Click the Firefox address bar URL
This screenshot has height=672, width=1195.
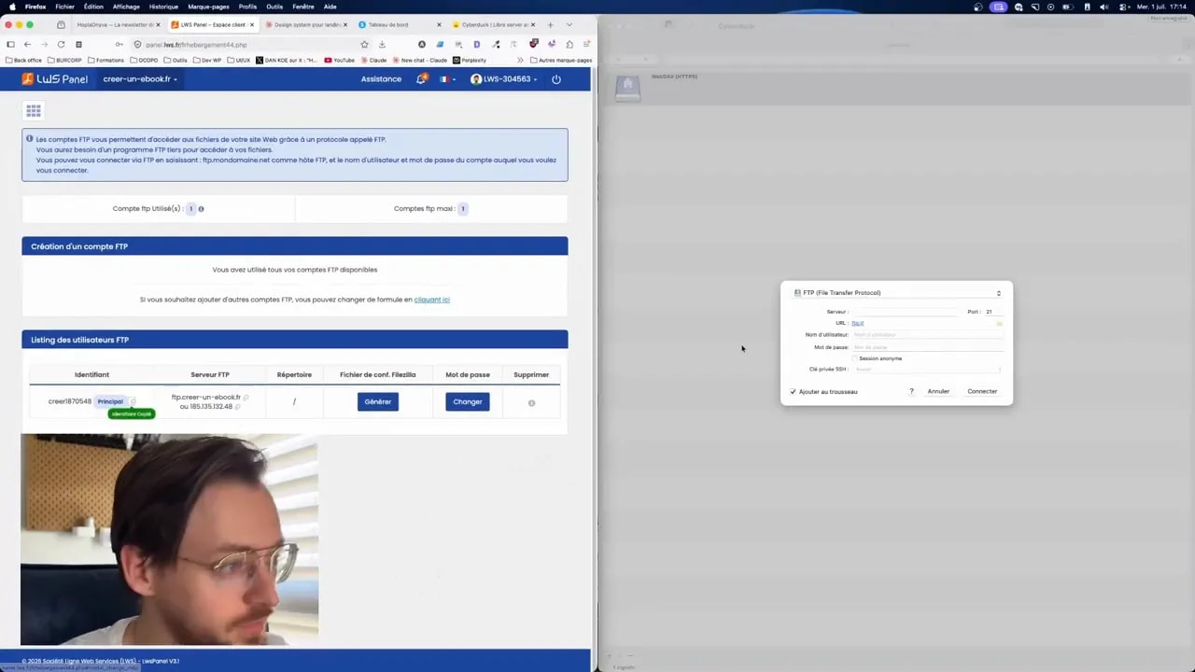(x=196, y=44)
